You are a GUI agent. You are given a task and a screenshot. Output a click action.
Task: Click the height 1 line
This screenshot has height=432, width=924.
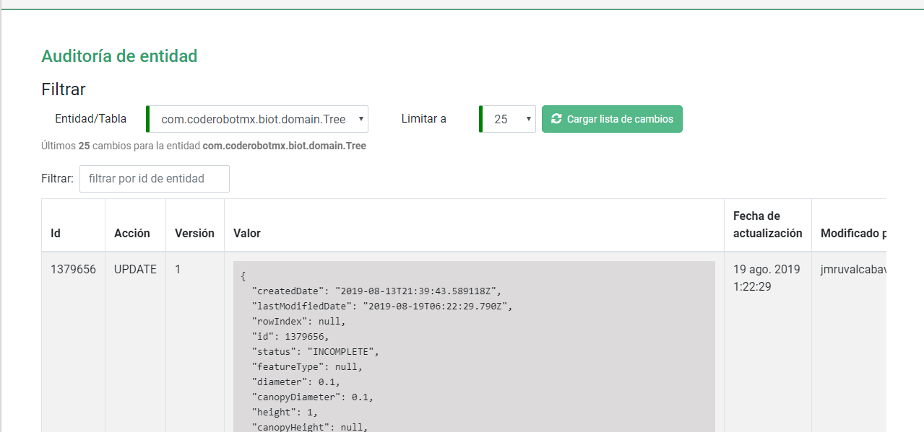(x=285, y=412)
